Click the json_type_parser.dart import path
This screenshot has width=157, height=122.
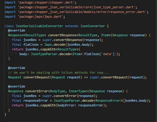(77, 7)
